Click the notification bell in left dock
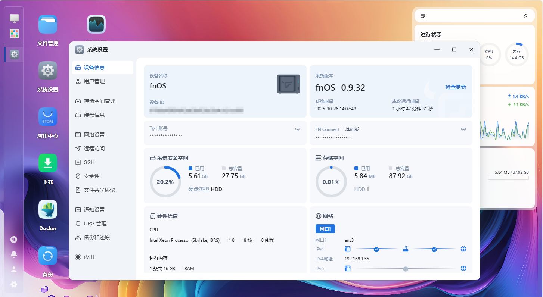The image size is (543, 297). (14, 254)
